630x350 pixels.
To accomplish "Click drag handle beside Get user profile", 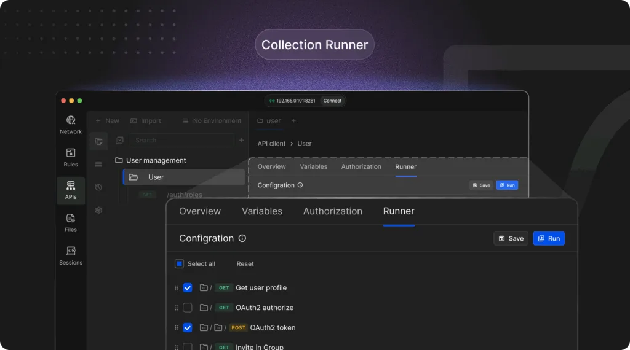I will pos(177,288).
